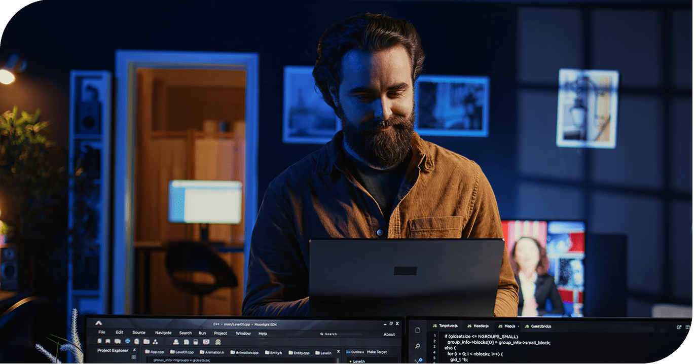This screenshot has width=696, height=364.
Task: Click code line "group_info->blocks[0] = group_info->small_block;"
Action: [x=499, y=342]
